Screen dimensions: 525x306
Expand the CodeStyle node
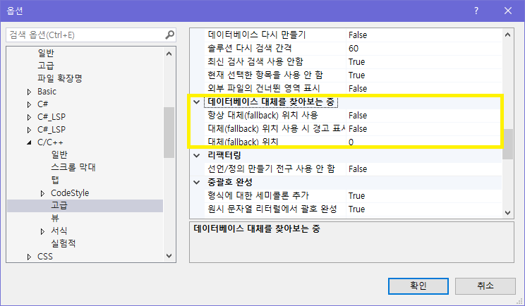(42, 194)
